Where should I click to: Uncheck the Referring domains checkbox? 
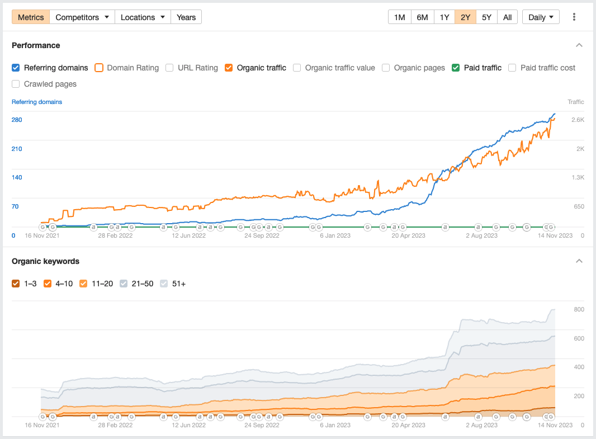pyautogui.click(x=16, y=68)
